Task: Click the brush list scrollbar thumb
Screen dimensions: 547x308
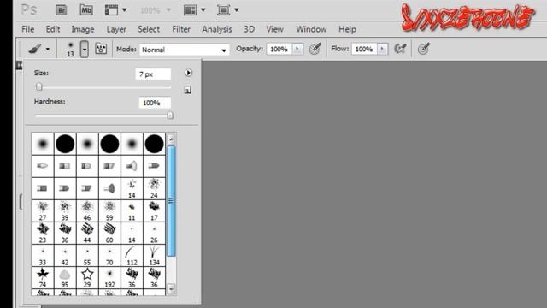Action: tap(171, 201)
